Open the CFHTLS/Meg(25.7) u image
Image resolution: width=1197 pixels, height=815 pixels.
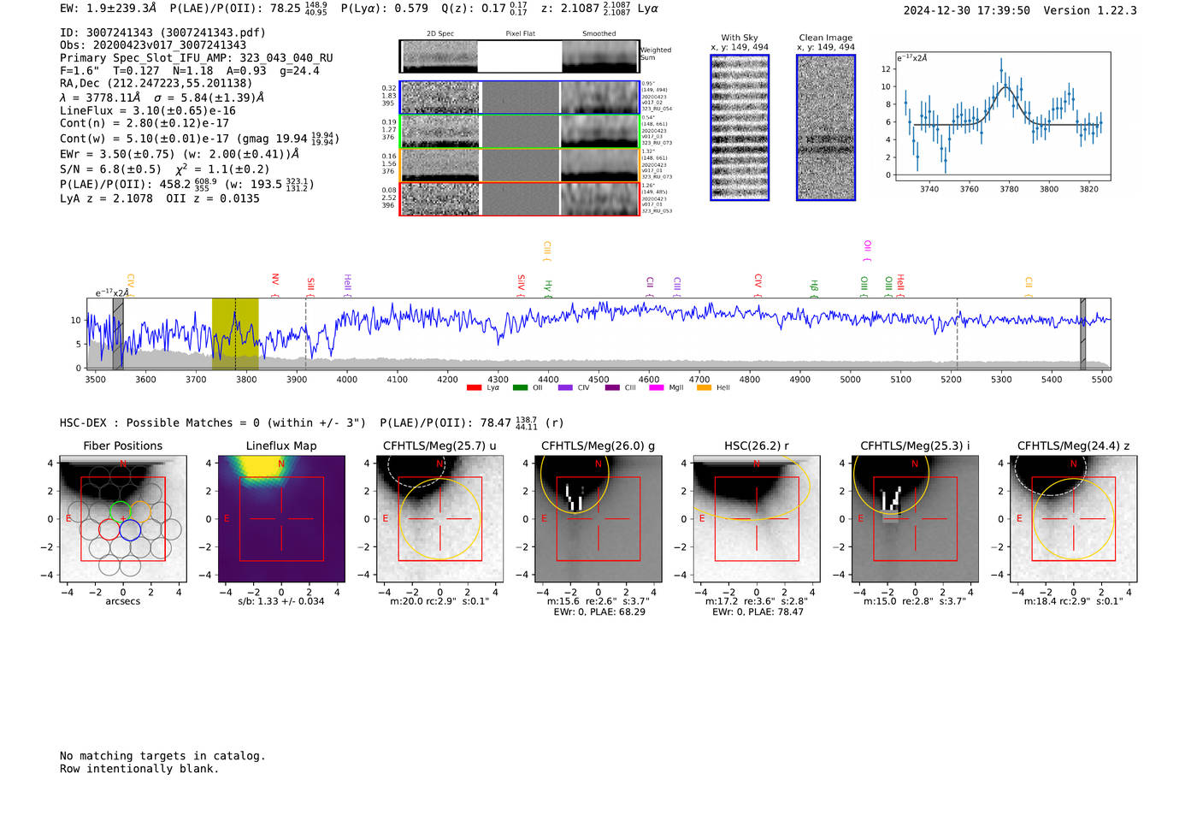pyautogui.click(x=439, y=519)
